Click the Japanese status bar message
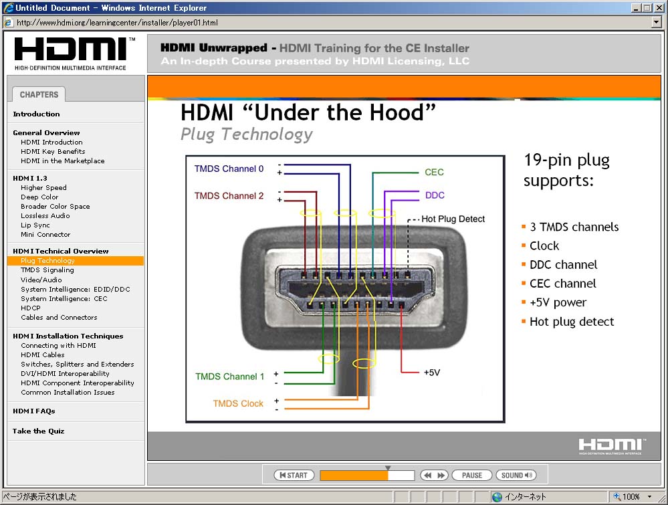This screenshot has width=668, height=505. pos(40,496)
